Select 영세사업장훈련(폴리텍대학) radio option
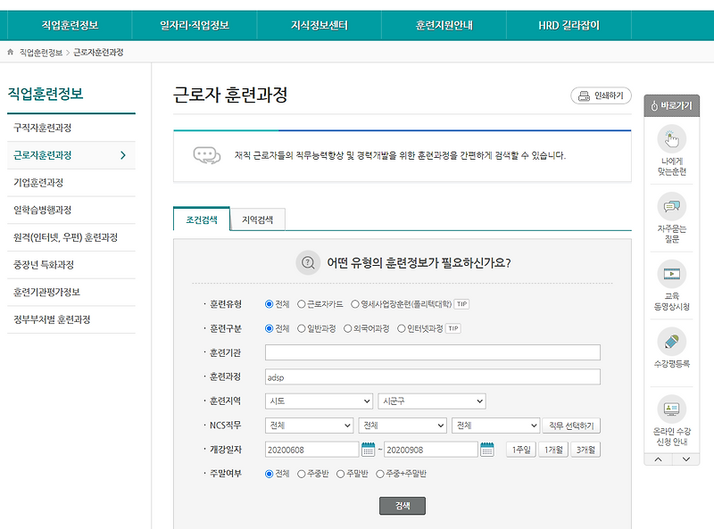Image resolution: width=714 pixels, height=529 pixels. (x=354, y=304)
